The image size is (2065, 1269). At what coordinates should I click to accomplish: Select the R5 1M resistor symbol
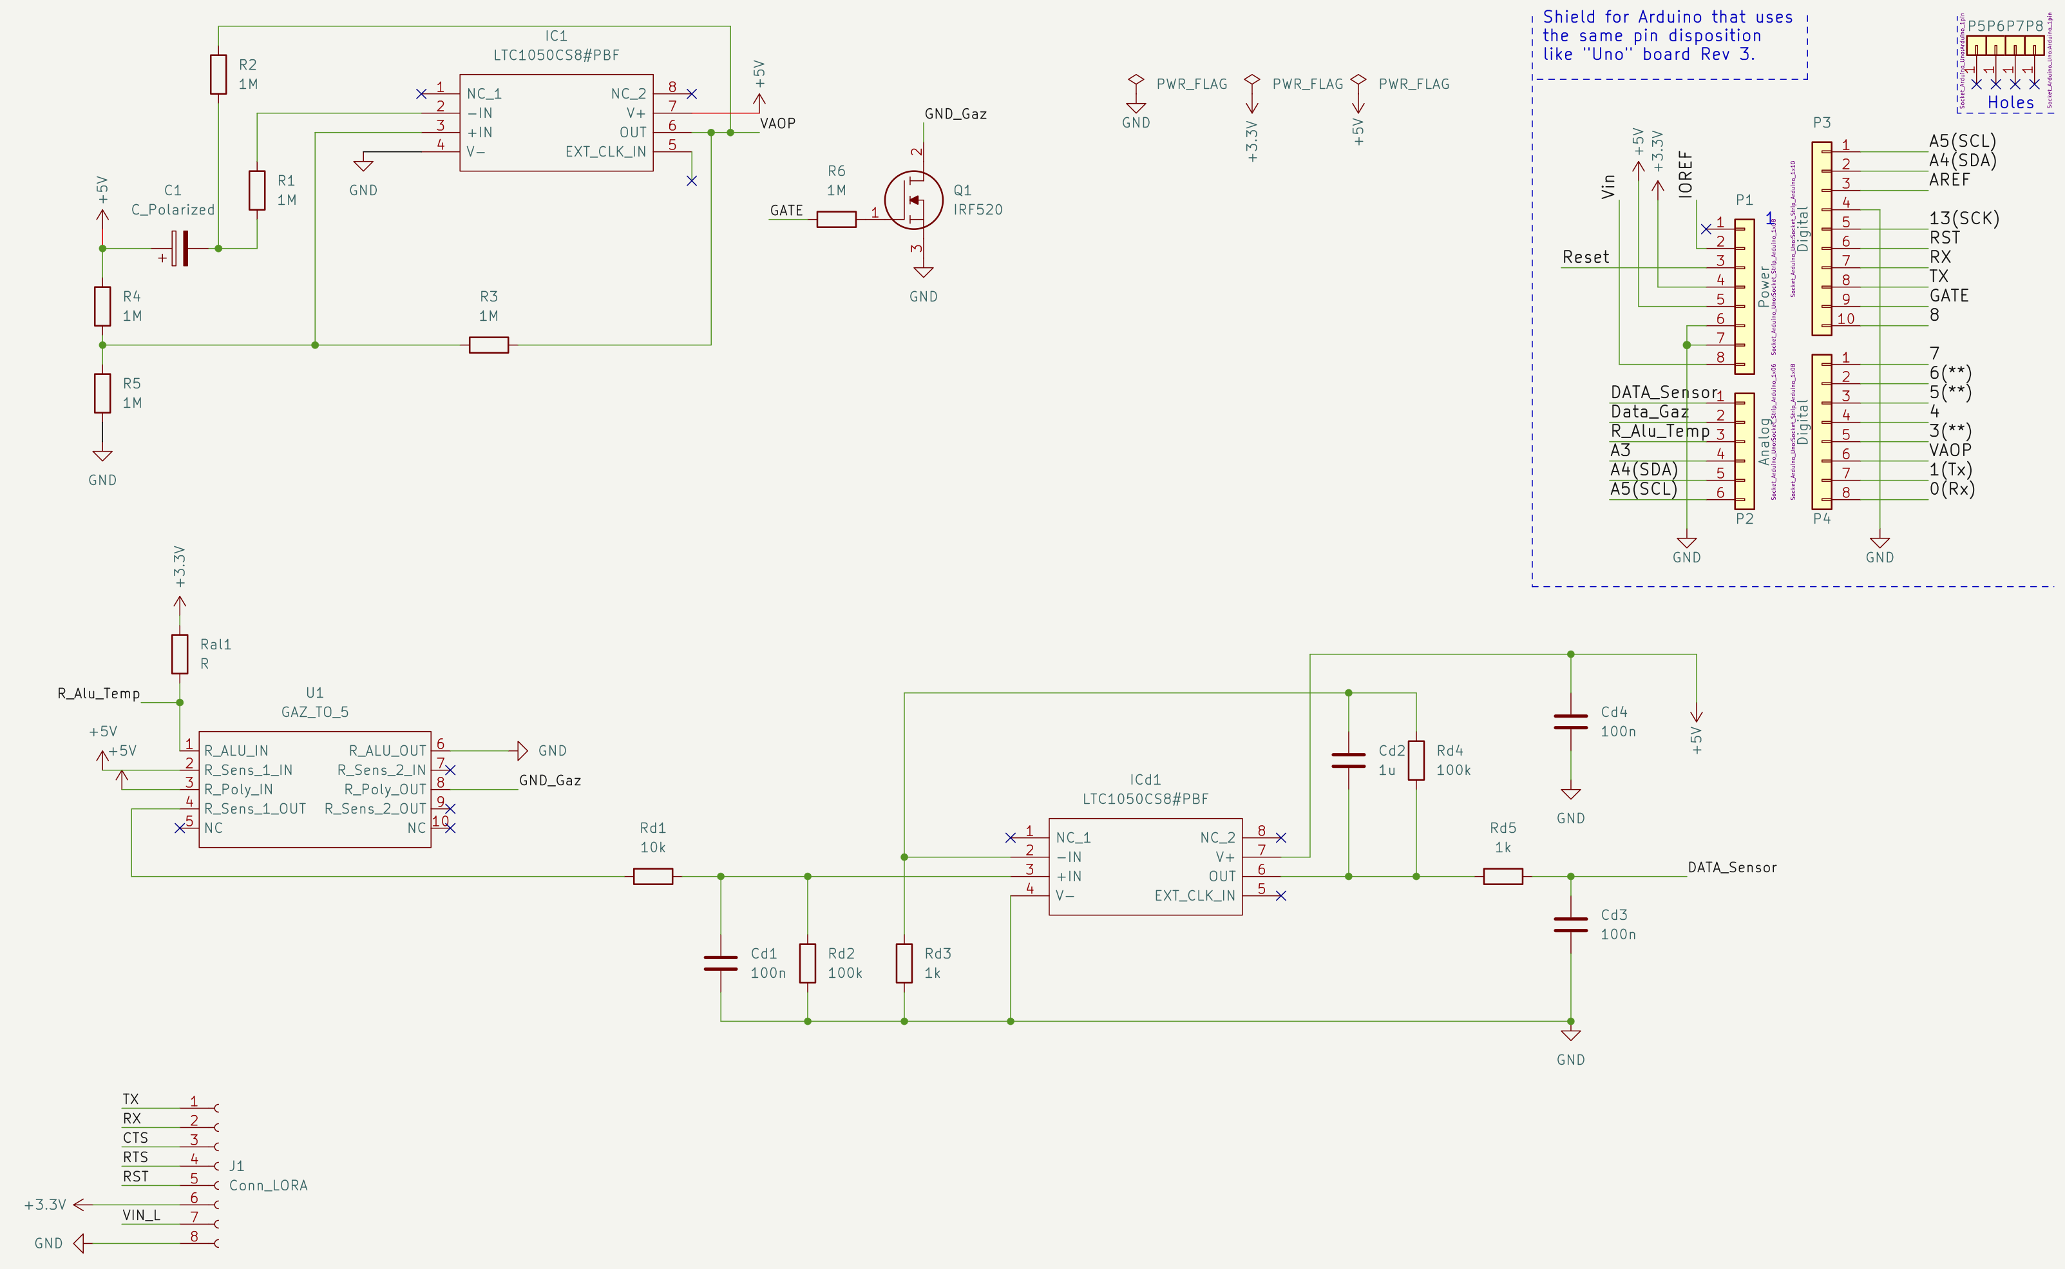click(102, 393)
